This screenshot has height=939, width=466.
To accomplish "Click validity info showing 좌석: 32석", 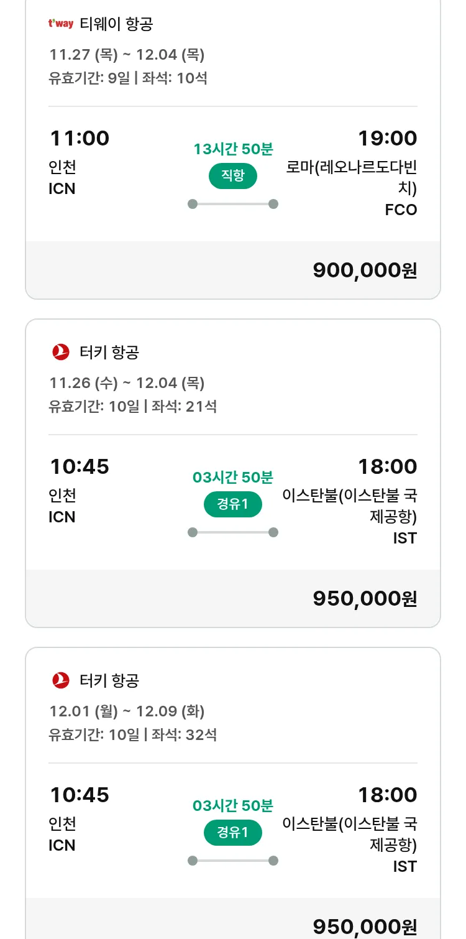I will point(133,734).
